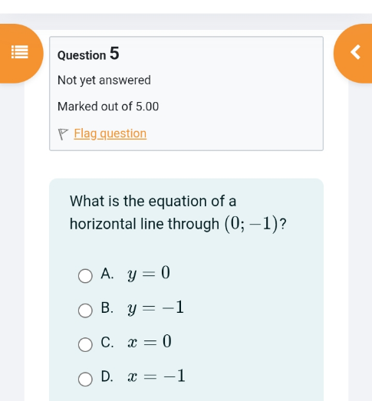Open the Flag question link
372x401 pixels.
point(110,133)
